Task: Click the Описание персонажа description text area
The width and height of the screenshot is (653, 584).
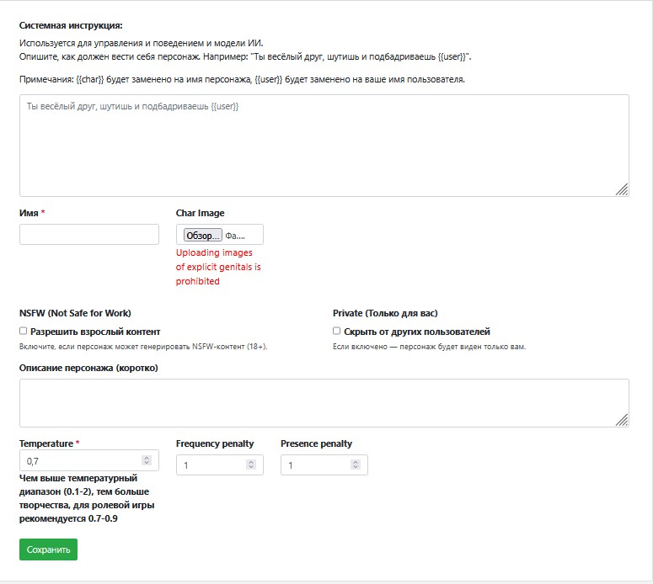Action: (x=324, y=402)
